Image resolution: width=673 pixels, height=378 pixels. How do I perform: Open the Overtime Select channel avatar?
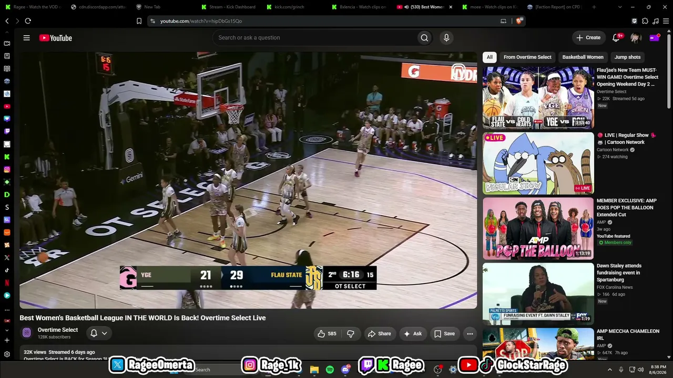click(x=27, y=333)
